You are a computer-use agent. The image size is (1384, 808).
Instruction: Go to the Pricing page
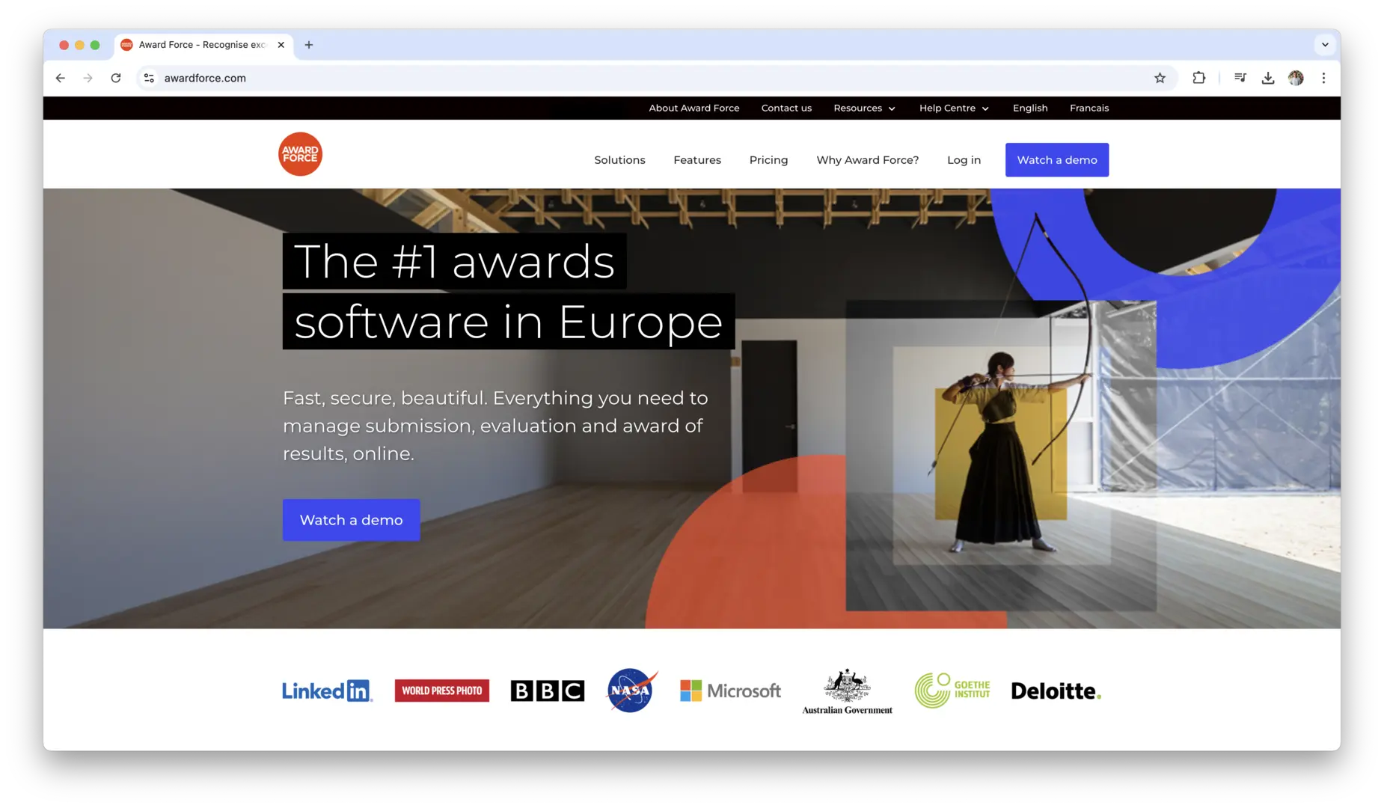(x=768, y=160)
